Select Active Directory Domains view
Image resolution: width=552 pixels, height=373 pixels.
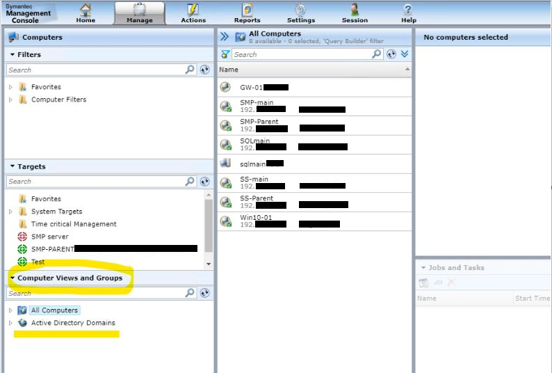point(73,323)
